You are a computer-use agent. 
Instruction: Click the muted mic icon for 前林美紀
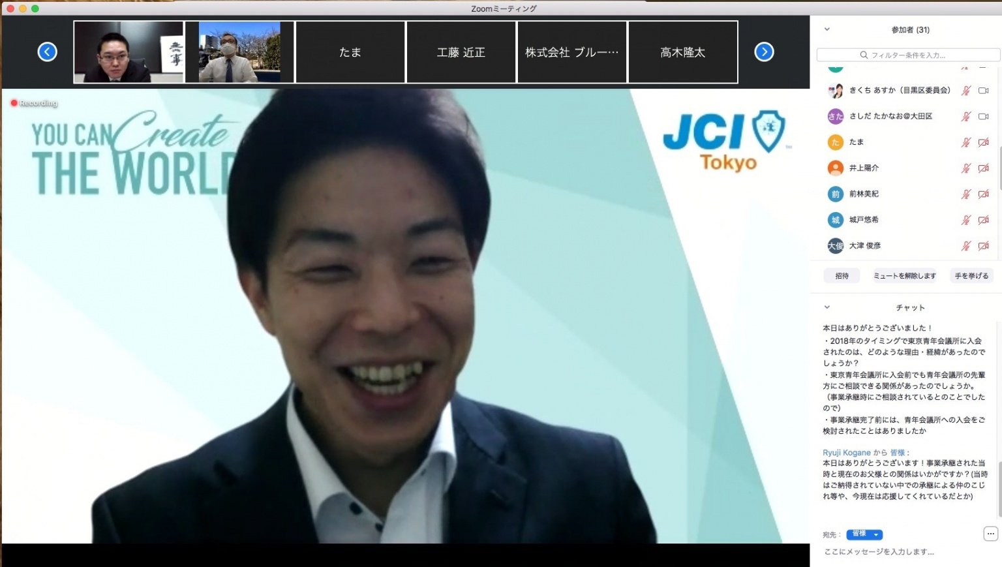coord(966,194)
